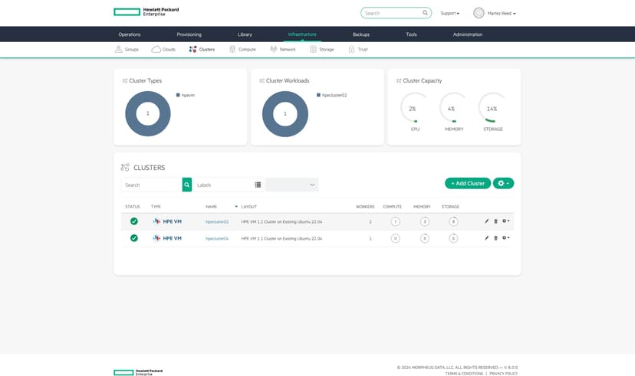Click the compute gauge showing 1 for hpecluster02
635x376 pixels.
point(395,221)
